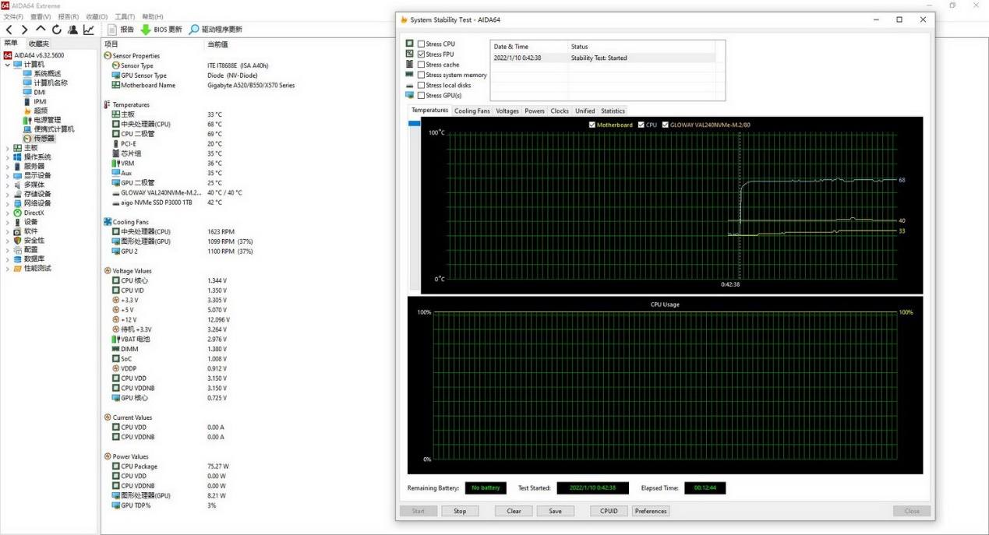Screen dimensions: 989x535
Task: Enable the Stress local disks checkbox
Action: [x=422, y=85]
